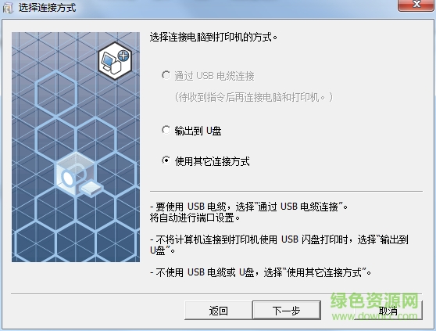The image size is (436, 331).
Task: Open the www.downcc.com watermark link
Action: pos(375,316)
